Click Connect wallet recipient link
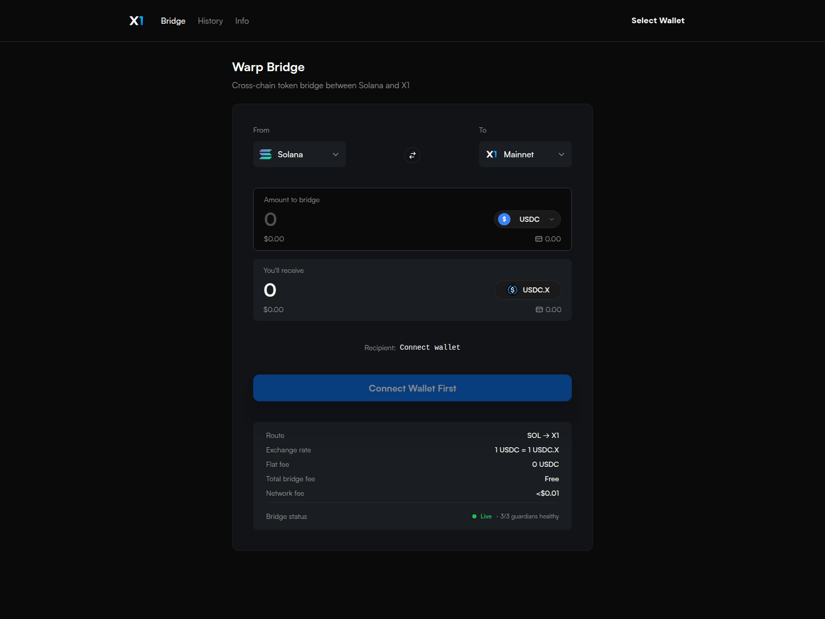 pos(430,348)
